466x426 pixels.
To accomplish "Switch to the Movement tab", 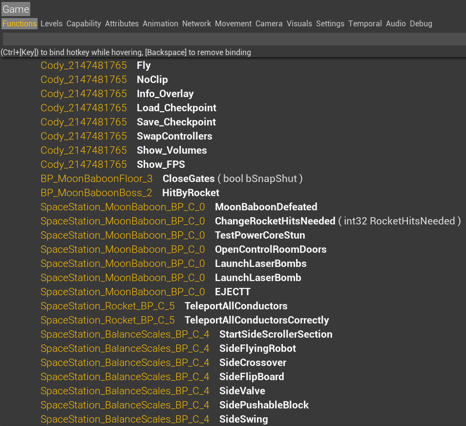I will [x=233, y=23].
